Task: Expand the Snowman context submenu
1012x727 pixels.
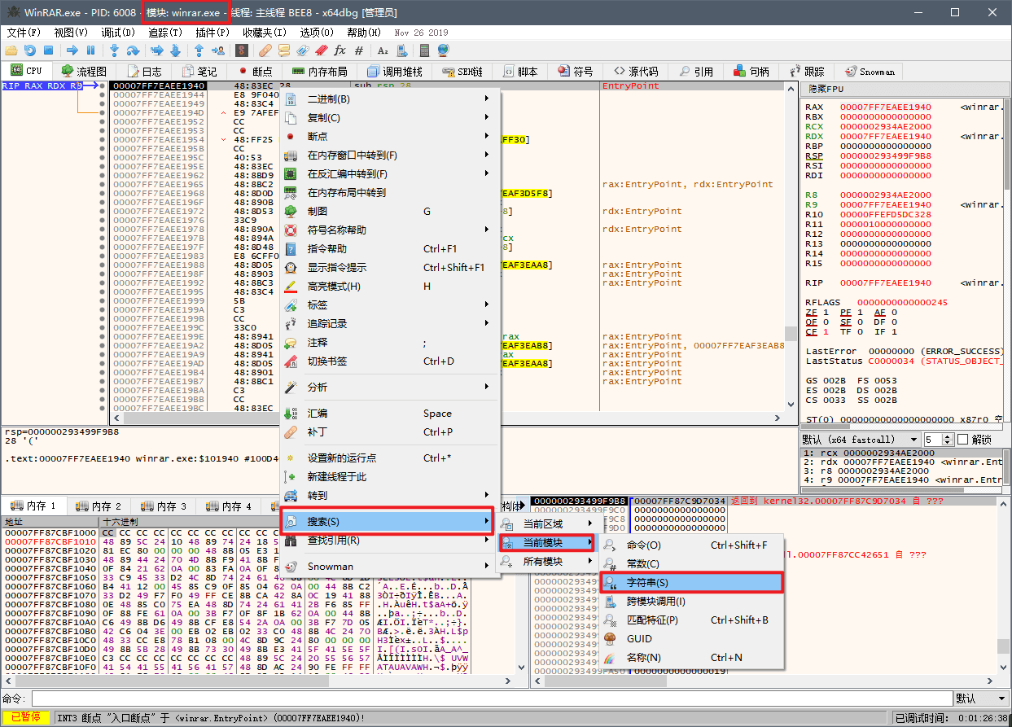Action: (x=391, y=566)
